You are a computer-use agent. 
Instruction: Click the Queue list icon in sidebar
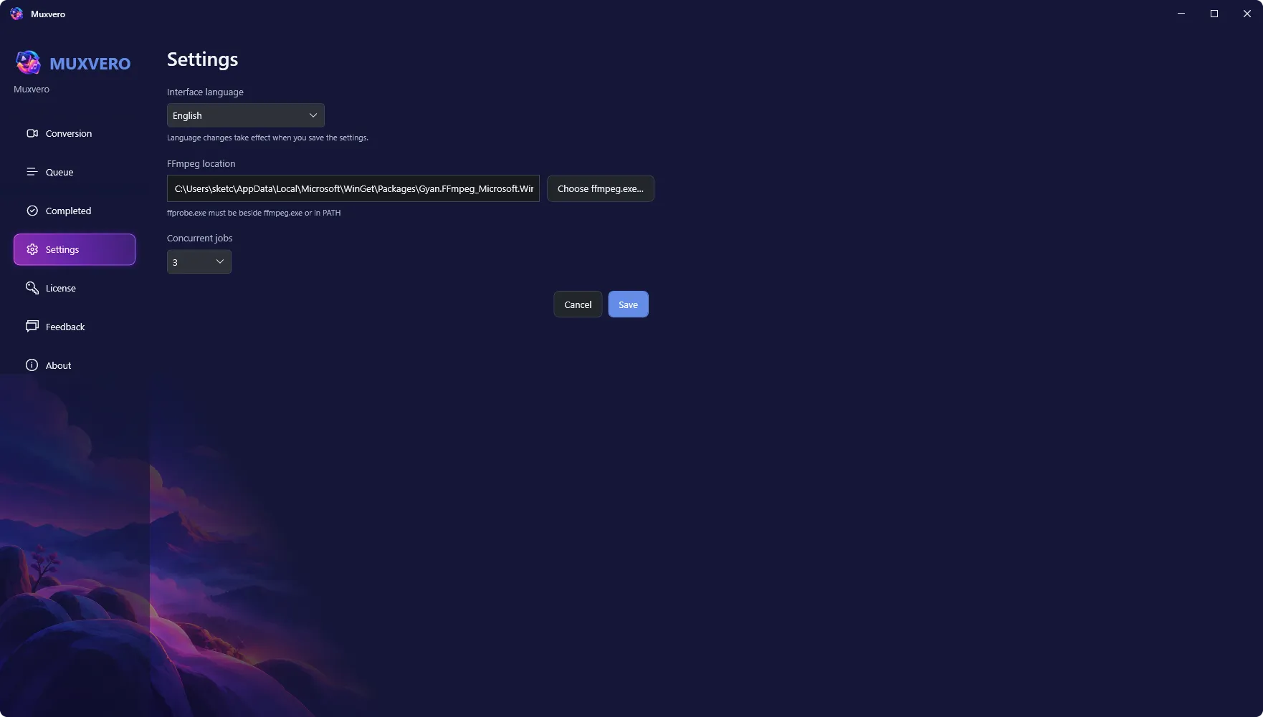pos(32,172)
